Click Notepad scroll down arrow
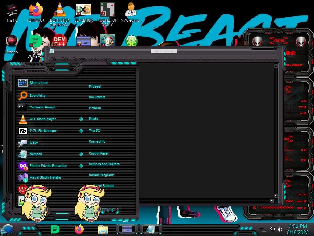The width and height of the screenshot is (314, 236). pos(276,196)
